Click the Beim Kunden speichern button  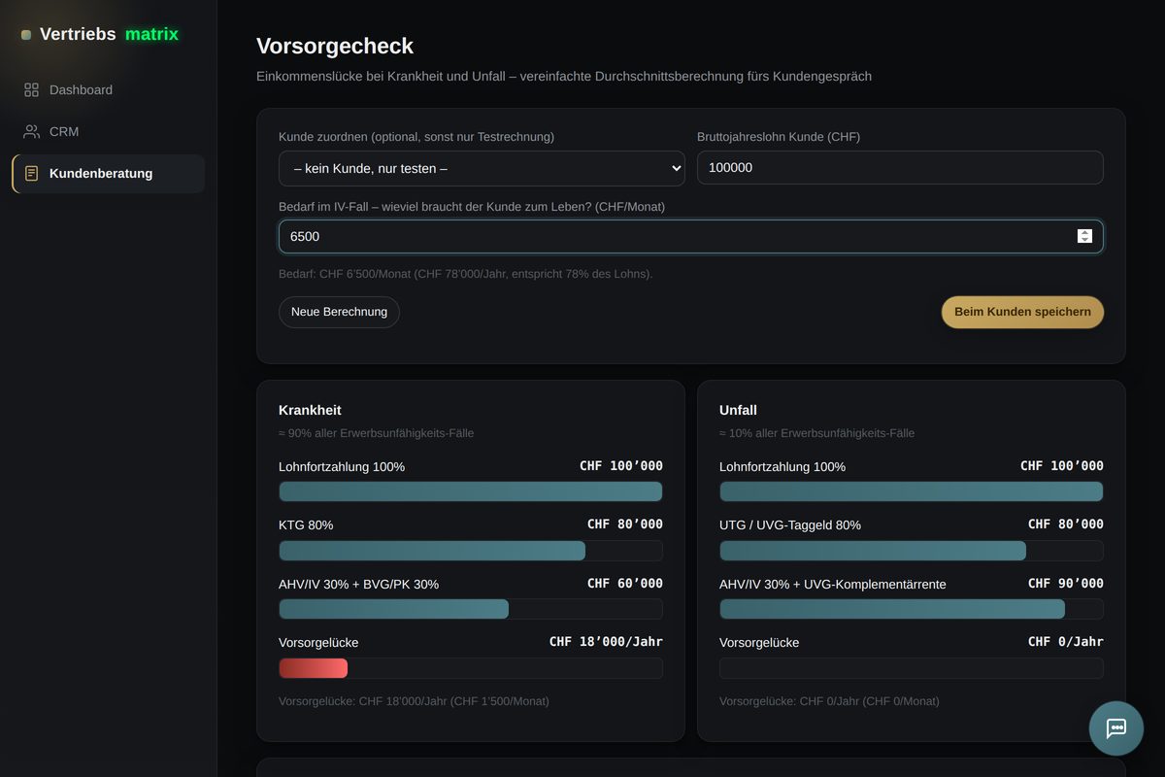coord(1022,312)
